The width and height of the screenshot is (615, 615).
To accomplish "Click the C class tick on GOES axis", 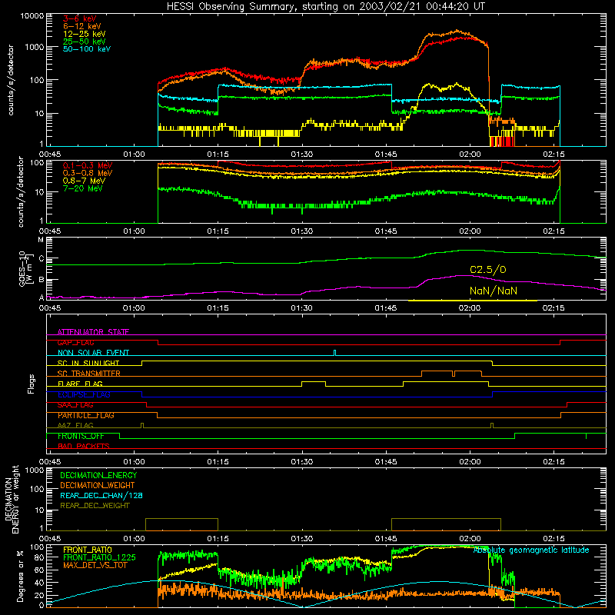I will [x=42, y=259].
